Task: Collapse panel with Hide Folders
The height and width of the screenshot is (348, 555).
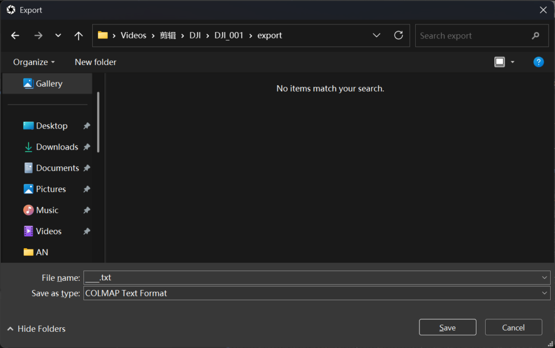Action: (x=36, y=328)
